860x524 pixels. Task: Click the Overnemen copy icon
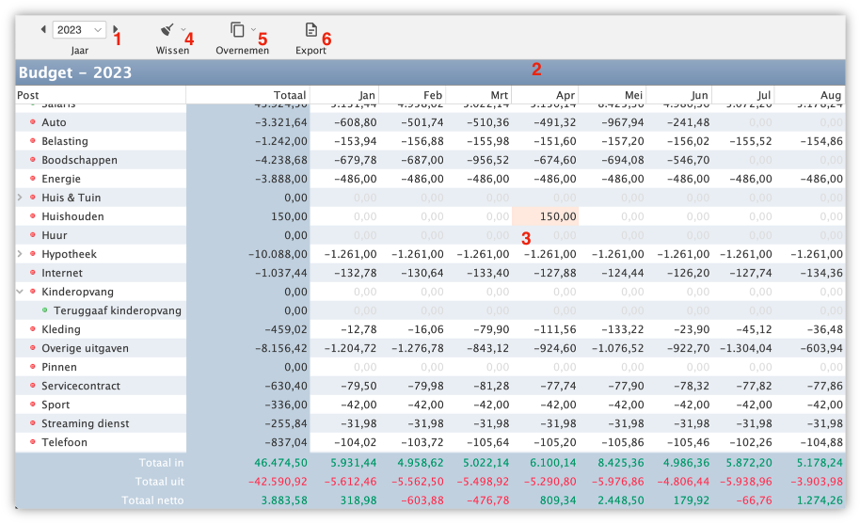(x=237, y=30)
